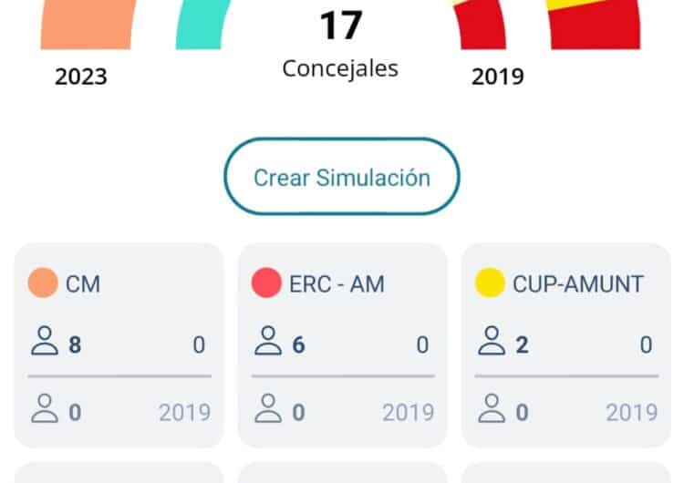This screenshot has width=684, height=483.
Task: Click the ERC - AM 2019 row person icon
Action: 267,410
